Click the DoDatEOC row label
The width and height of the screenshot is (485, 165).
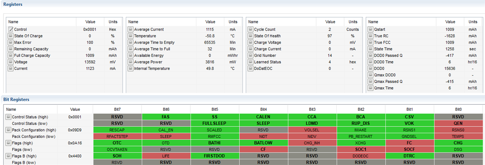(264, 68)
